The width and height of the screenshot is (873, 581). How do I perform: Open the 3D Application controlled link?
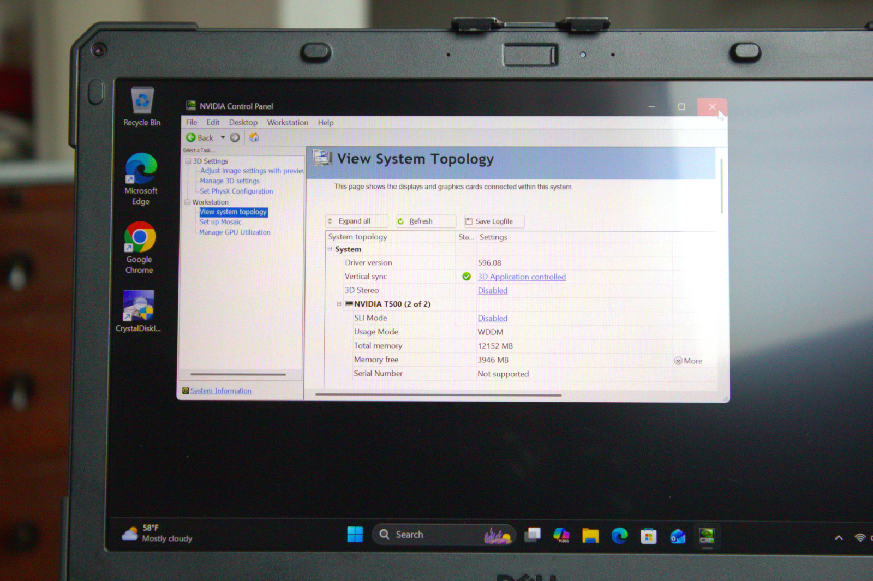(522, 277)
